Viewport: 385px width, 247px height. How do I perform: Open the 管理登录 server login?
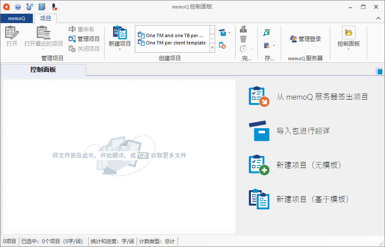305,39
